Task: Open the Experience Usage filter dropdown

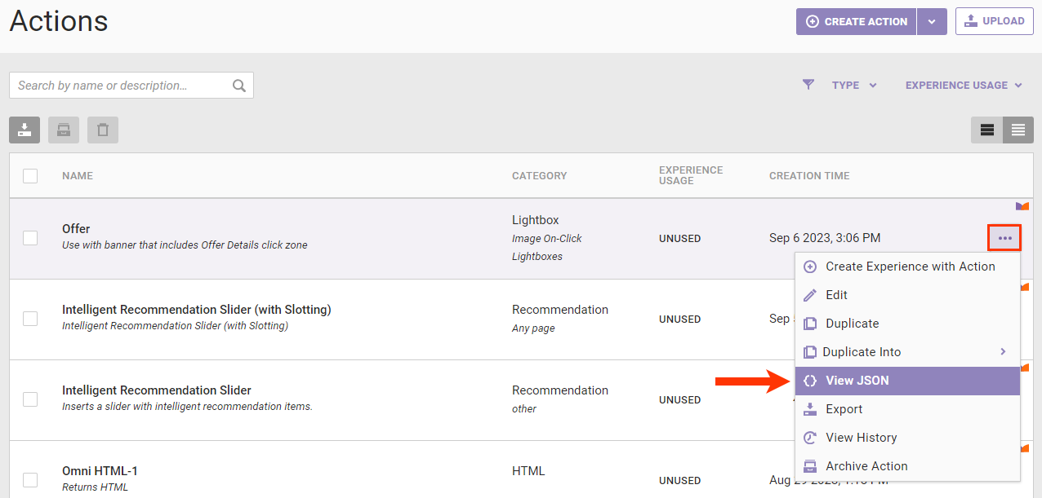Action: point(964,85)
